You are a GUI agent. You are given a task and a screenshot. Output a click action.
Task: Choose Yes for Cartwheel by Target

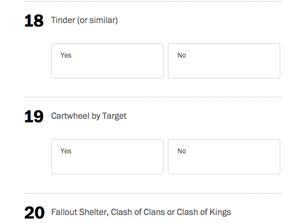(107, 156)
